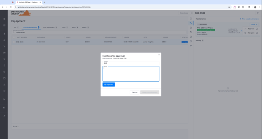
Task: Open the checkmark circle tab in side panel
Action: pyautogui.click(x=191, y=27)
